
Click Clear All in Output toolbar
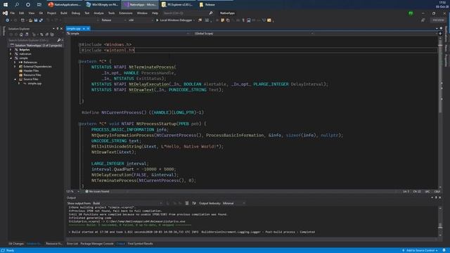187,203
